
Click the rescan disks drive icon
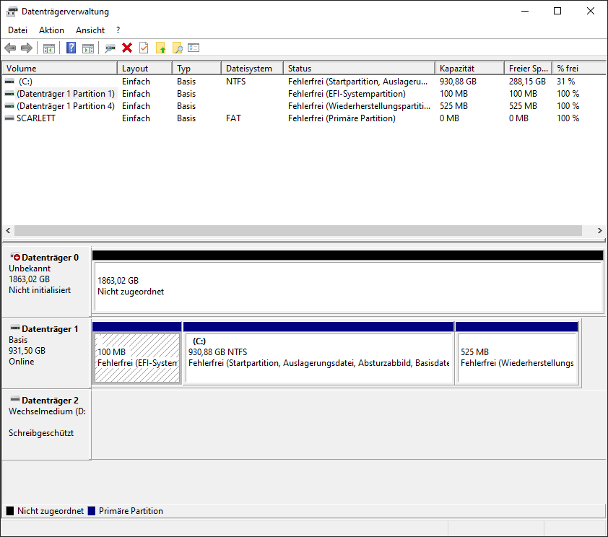click(x=110, y=48)
